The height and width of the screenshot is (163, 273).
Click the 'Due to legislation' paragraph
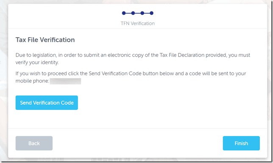[x=133, y=59]
